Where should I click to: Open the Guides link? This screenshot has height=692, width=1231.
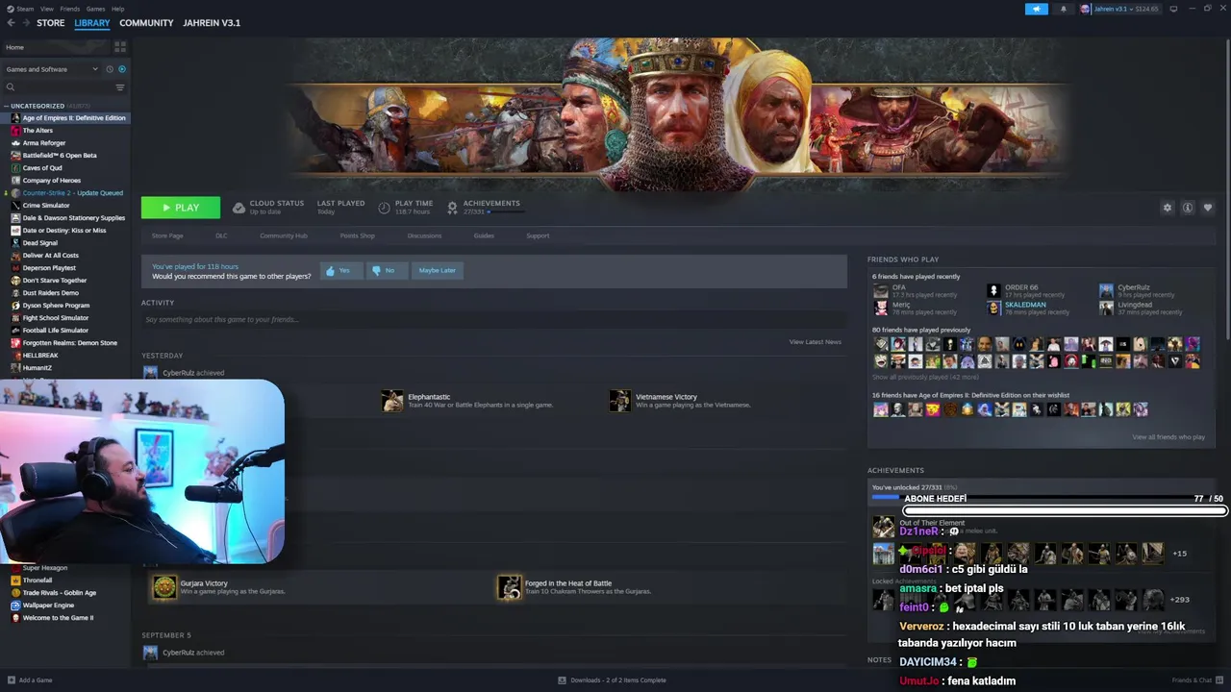point(484,235)
